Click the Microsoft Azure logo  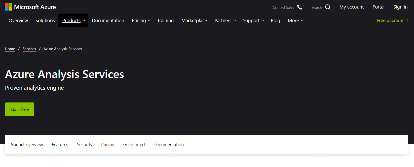coord(30,7)
